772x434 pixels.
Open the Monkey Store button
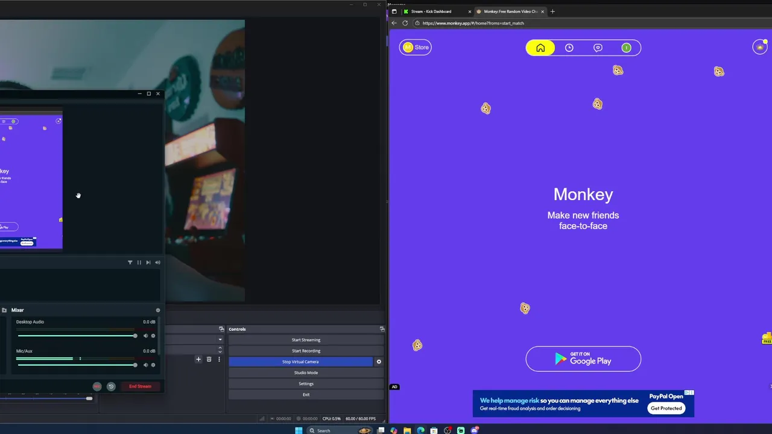pos(416,47)
